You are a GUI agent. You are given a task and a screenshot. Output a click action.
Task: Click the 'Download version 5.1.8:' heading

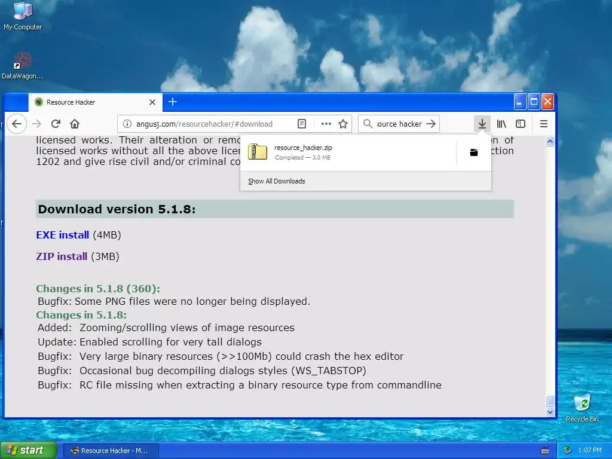tap(117, 209)
